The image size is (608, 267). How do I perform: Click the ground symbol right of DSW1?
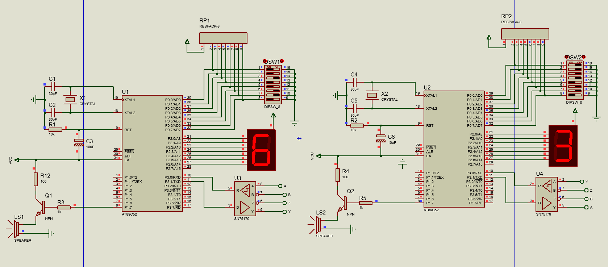click(x=295, y=124)
